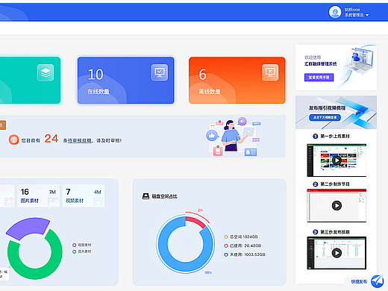
Task: Click the online monitor icon on blue card
Action: (160, 72)
